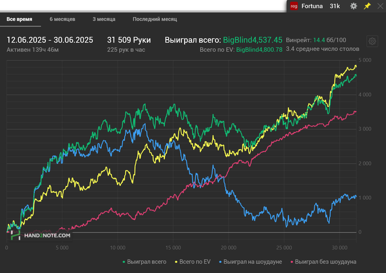Switch to the 6 месяцев tab
Image resolution: width=386 pixels, height=273 pixels.
(62, 19)
